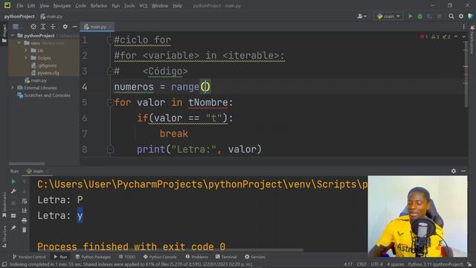Image resolution: width=476 pixels, height=268 pixels.
Task: Open the Tools menu
Action: click(129, 5)
